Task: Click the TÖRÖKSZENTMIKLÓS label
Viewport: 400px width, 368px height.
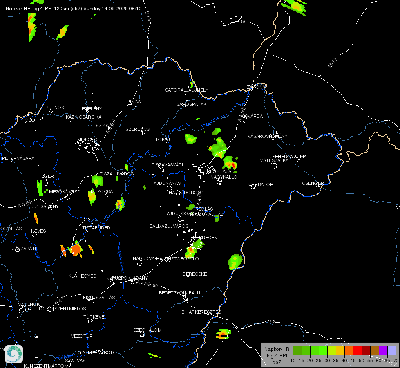Action: [x=62, y=309]
